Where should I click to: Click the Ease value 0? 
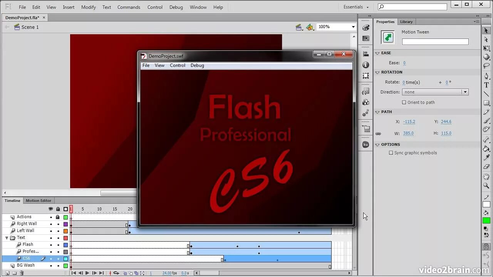404,63
